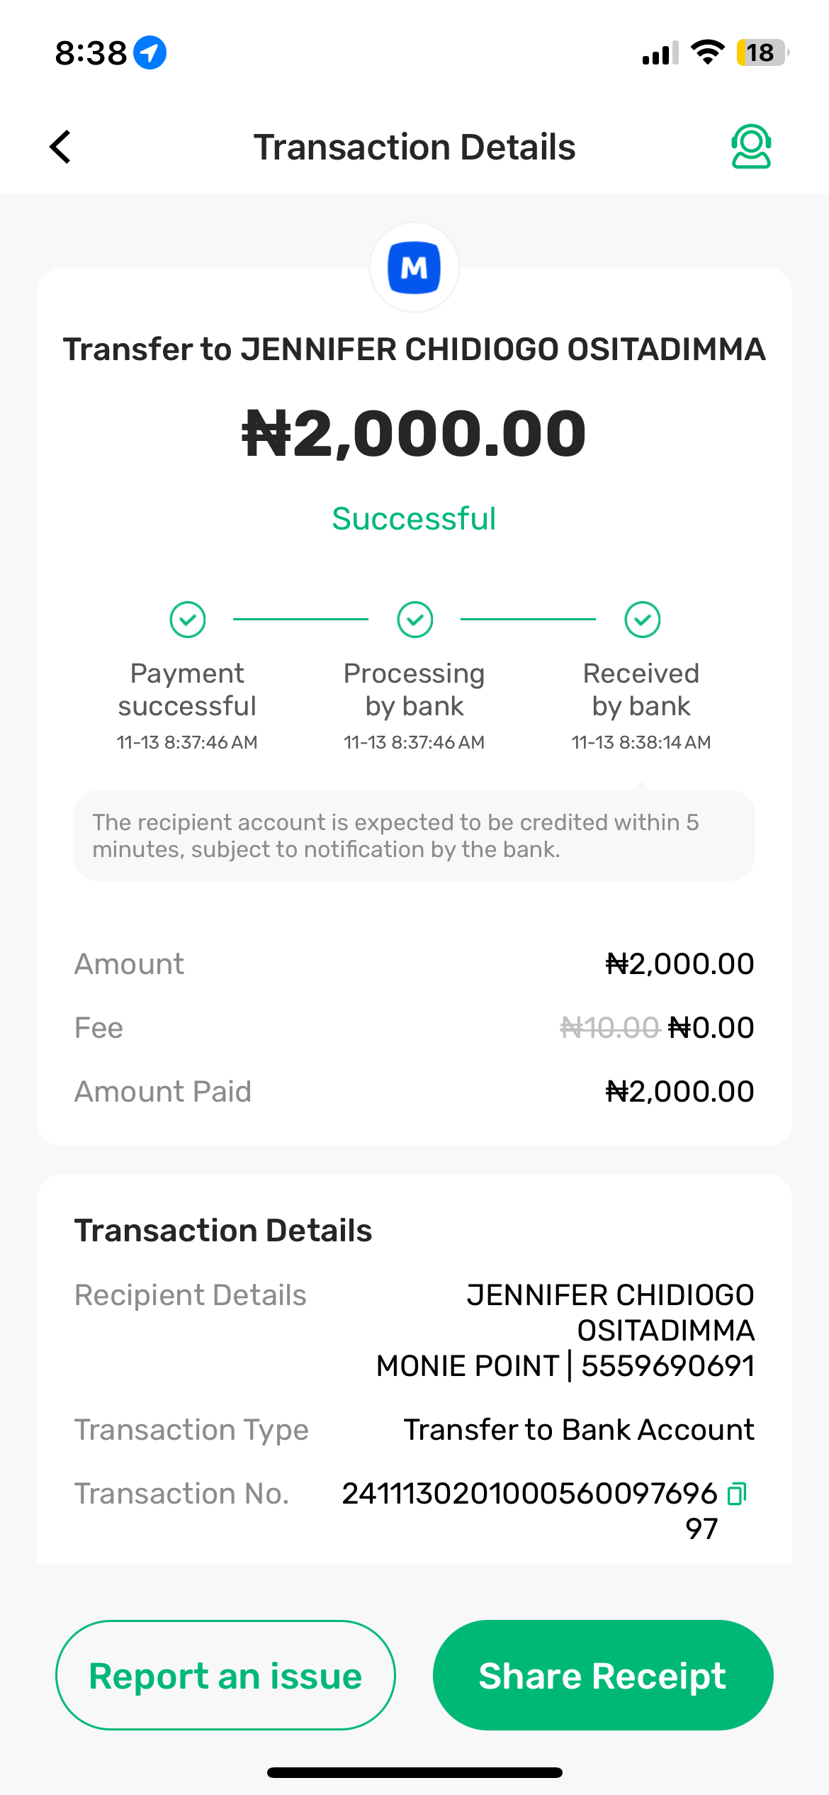This screenshot has width=829, height=1795.
Task: Tap the green Successful status text
Action: pyautogui.click(x=414, y=519)
